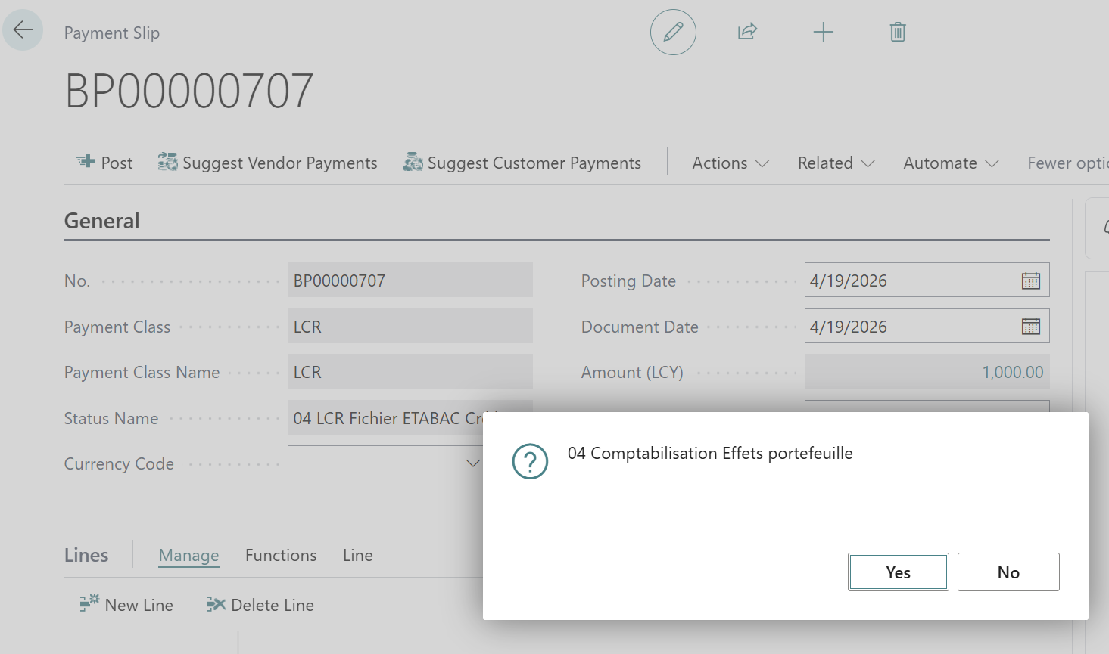
Task: Open Posting Date calendar picker
Action: click(1030, 281)
